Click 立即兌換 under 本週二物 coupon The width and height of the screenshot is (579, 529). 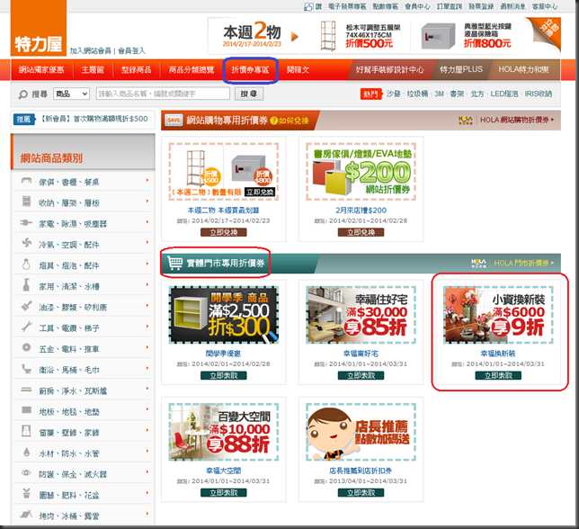pyautogui.click(x=224, y=232)
